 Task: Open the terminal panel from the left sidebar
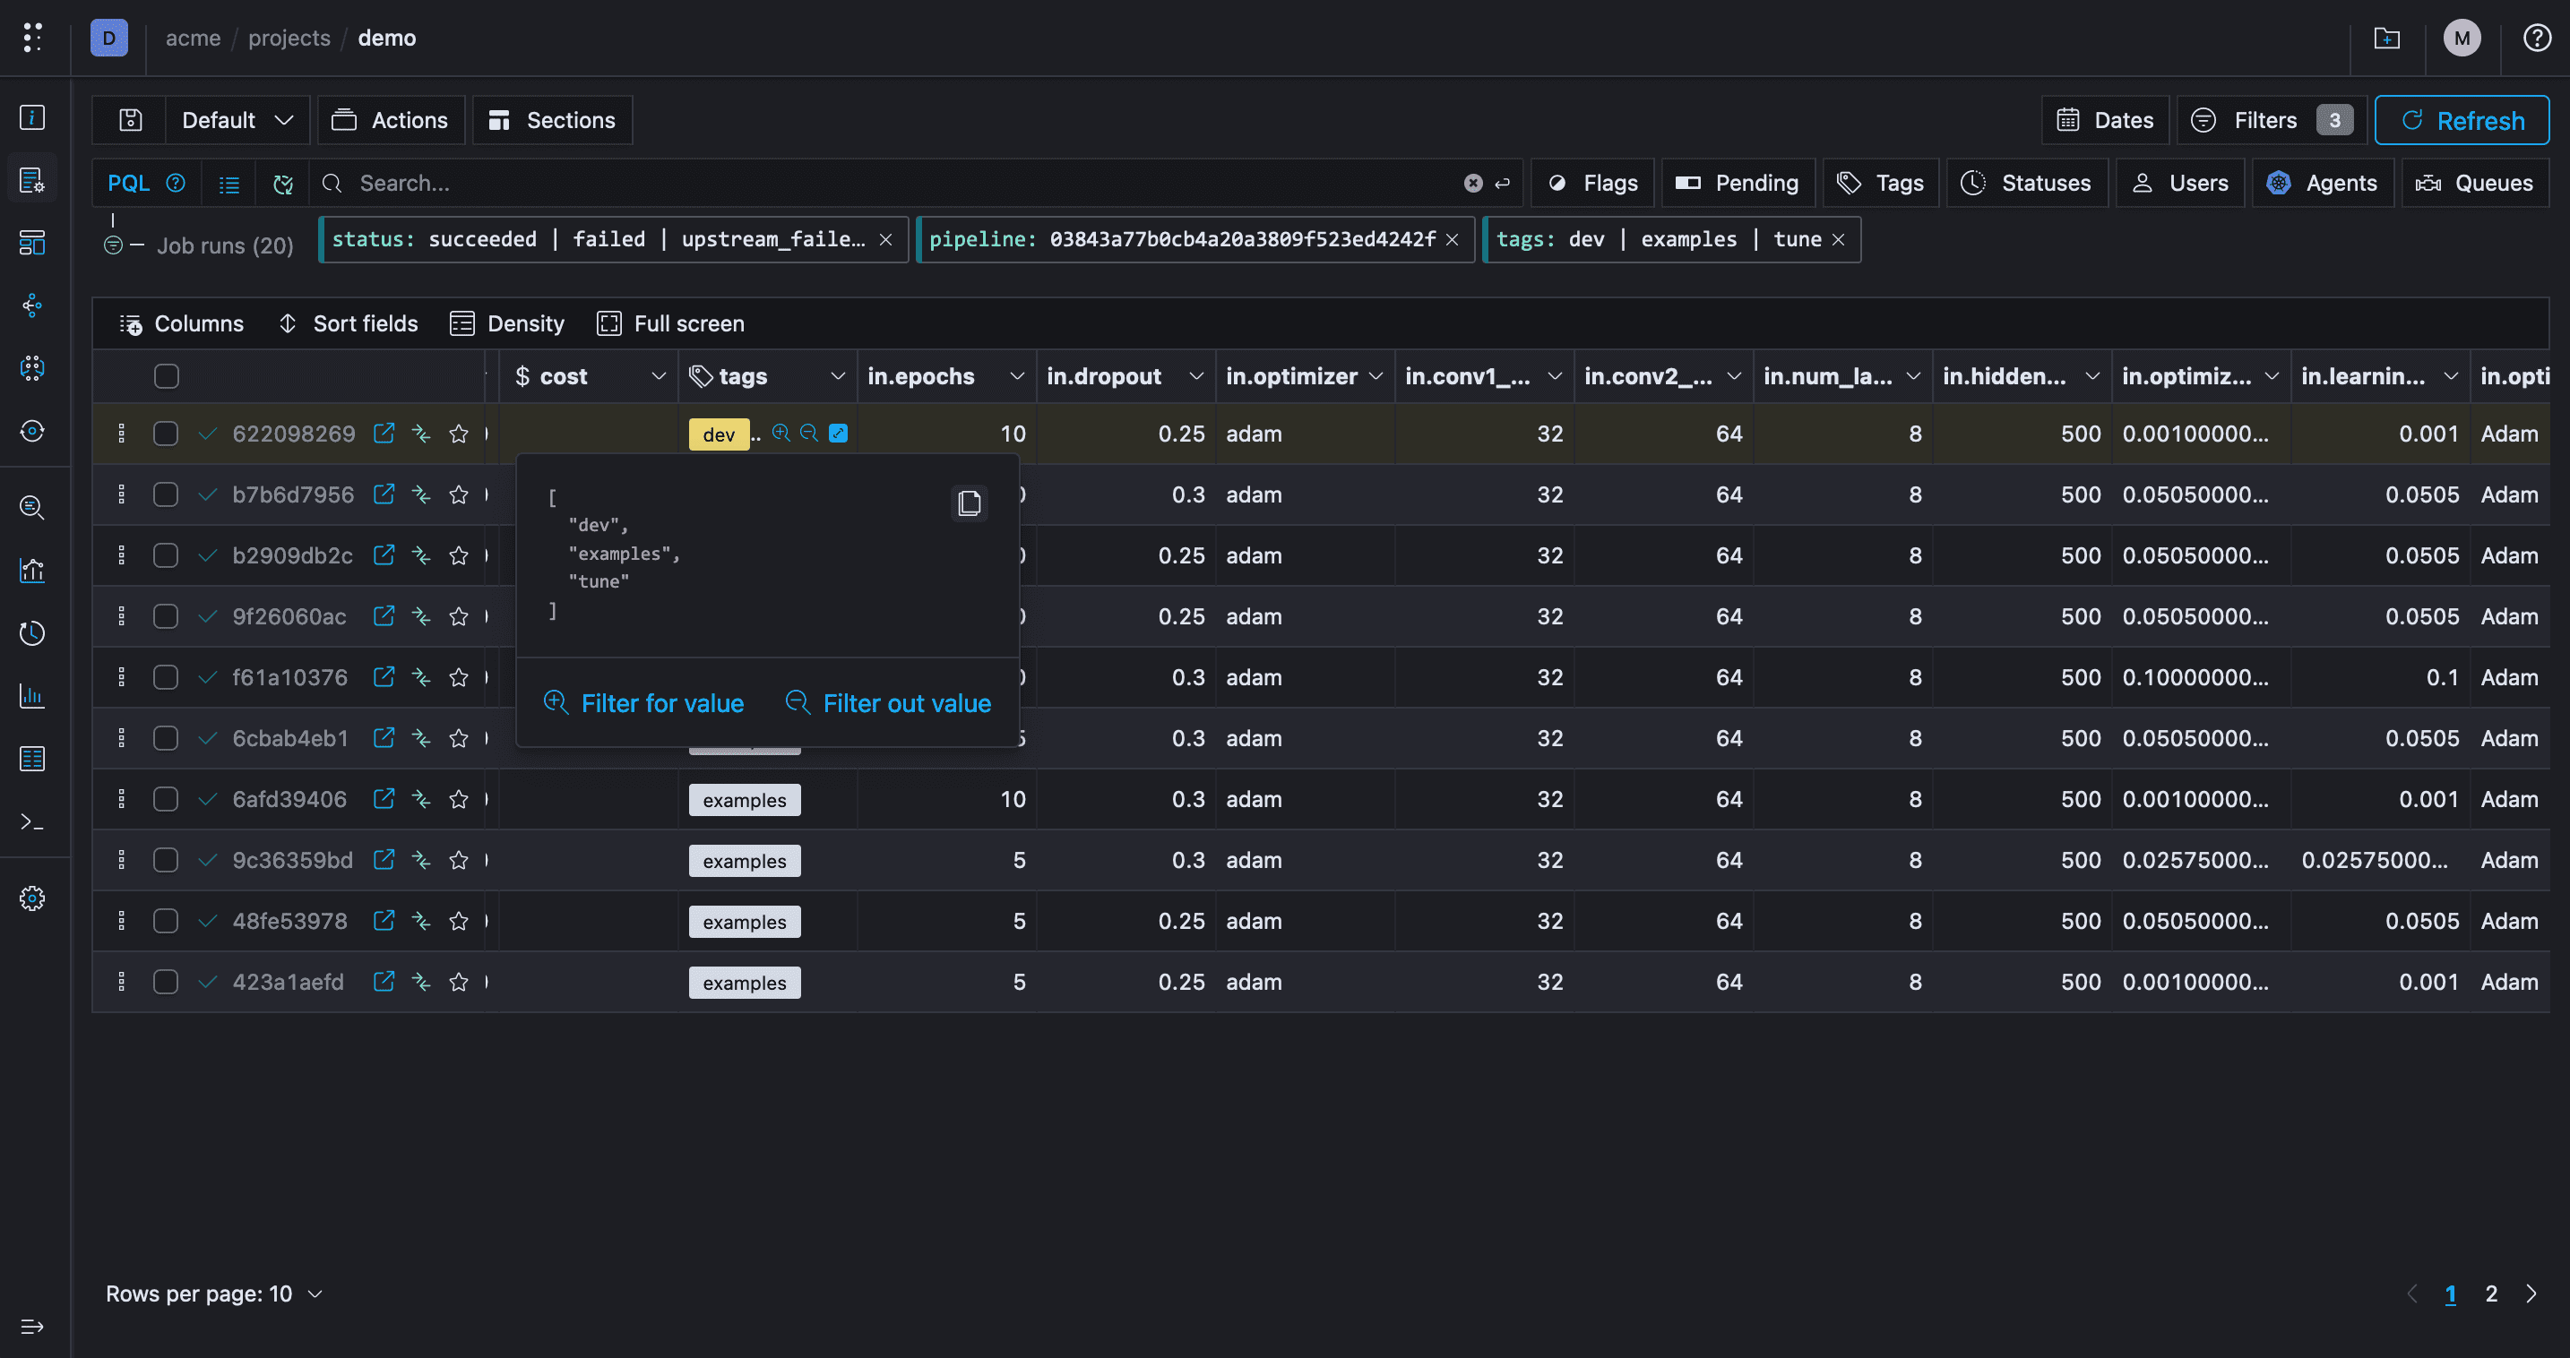(x=32, y=821)
